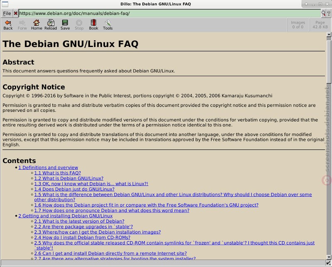Open link '1.7 How does one pronounce Debian'
Image resolution: width=332 pixels, height=267 pixels.
[112, 210]
